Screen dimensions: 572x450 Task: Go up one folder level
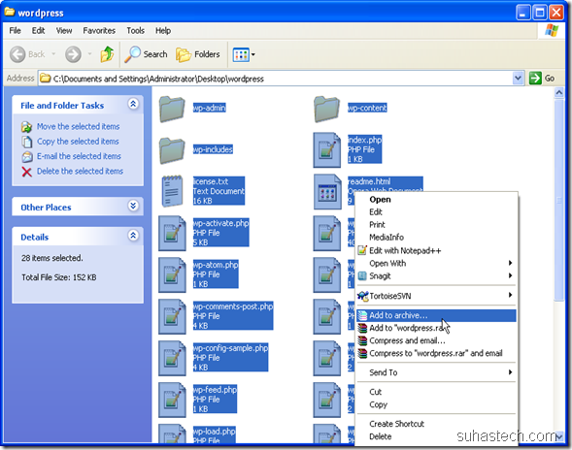click(x=107, y=54)
